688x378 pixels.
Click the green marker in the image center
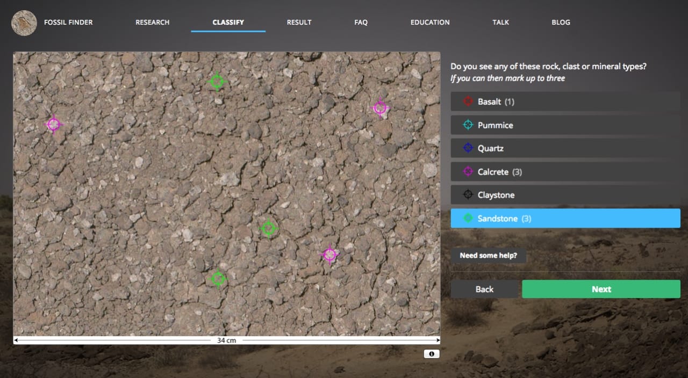[269, 228]
